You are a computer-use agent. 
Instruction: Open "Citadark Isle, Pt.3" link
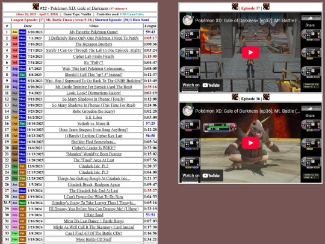pyautogui.click(x=94, y=172)
